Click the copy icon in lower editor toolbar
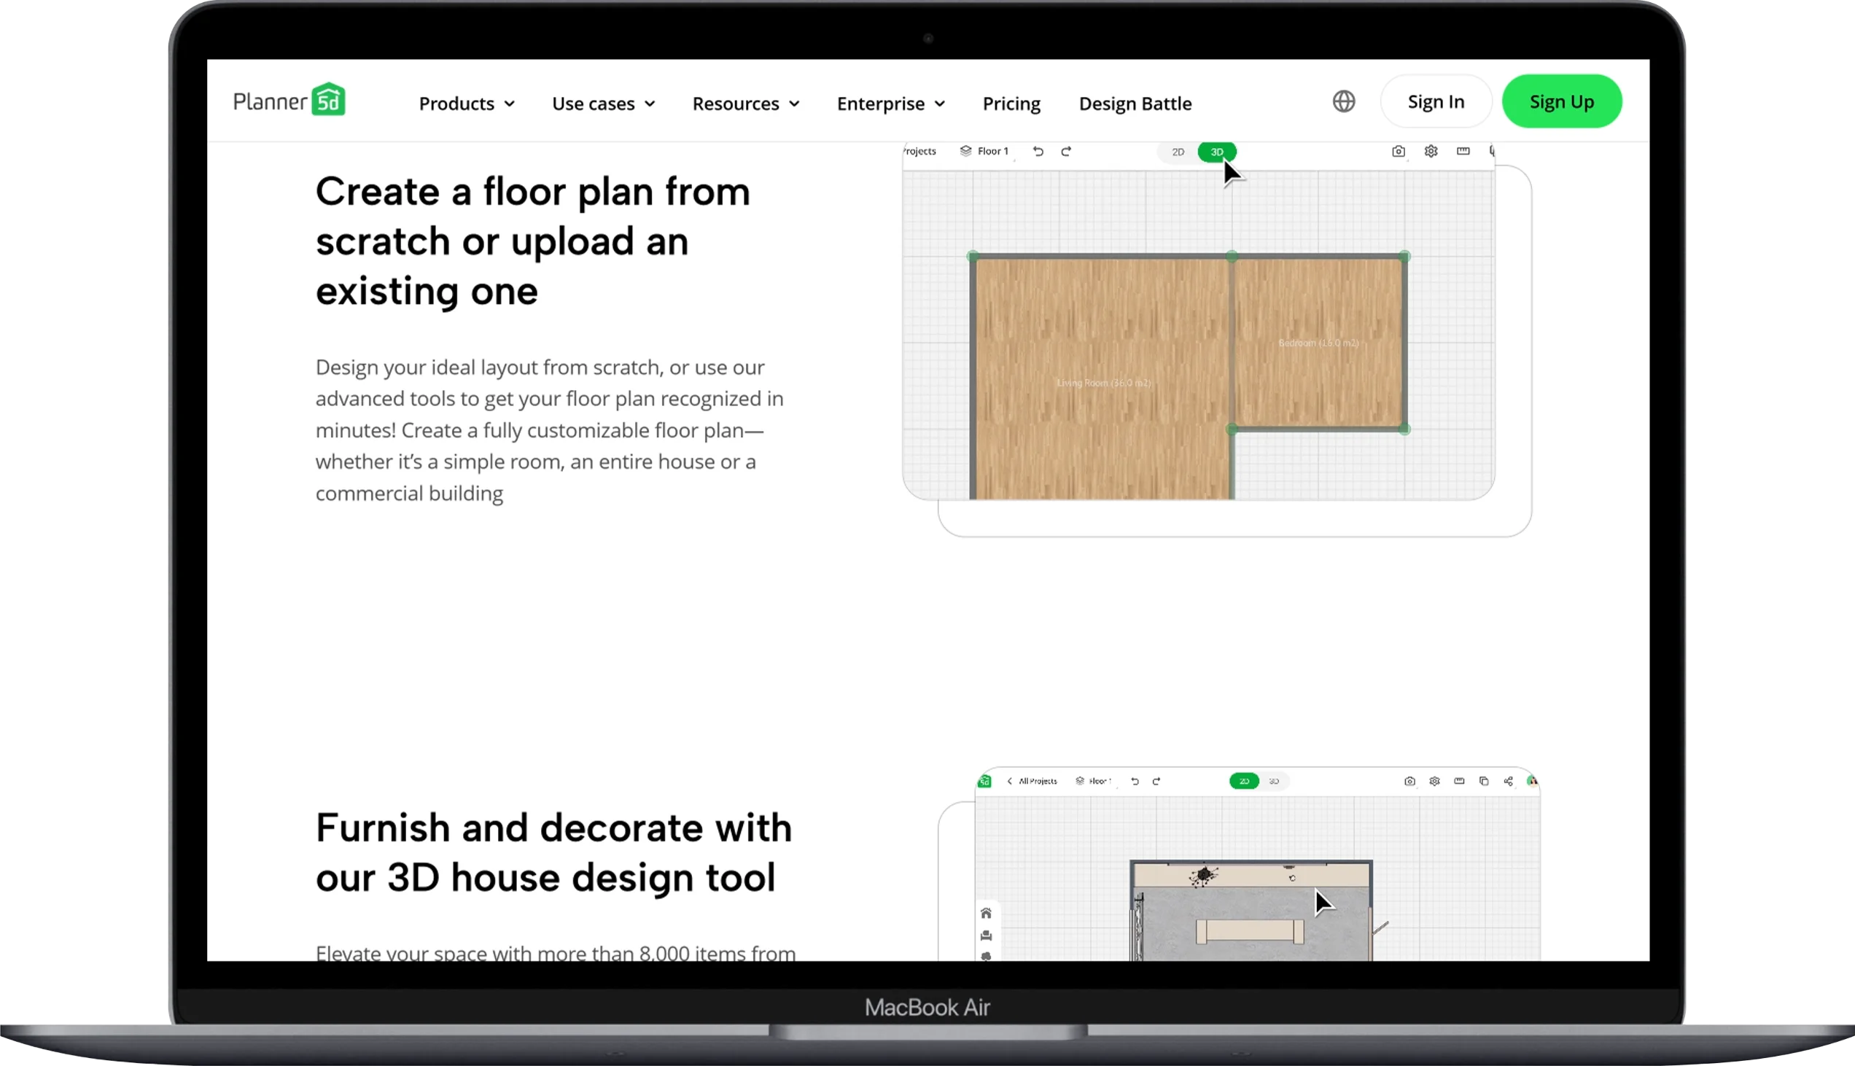 1484,781
